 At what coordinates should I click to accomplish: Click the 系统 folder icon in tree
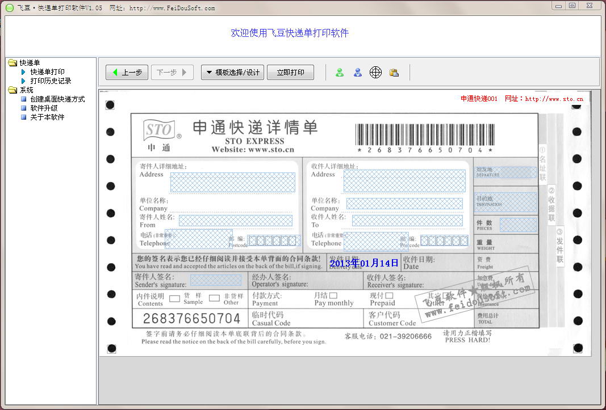click(x=12, y=90)
